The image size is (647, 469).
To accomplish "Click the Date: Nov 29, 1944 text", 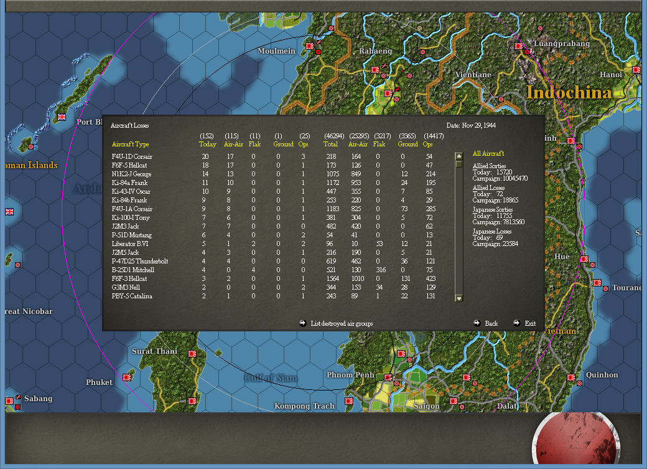I will [471, 125].
